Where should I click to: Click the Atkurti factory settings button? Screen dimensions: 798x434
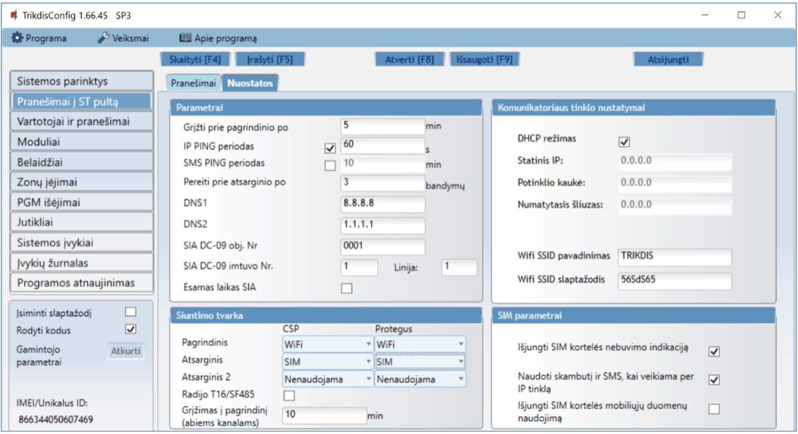(x=126, y=351)
